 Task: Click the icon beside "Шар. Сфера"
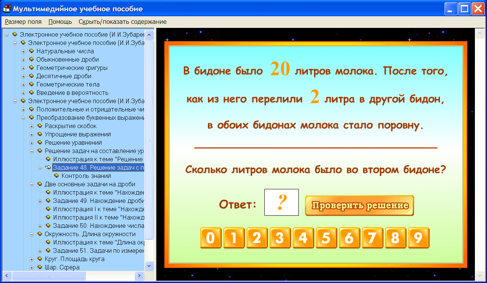pyautogui.click(x=39, y=267)
